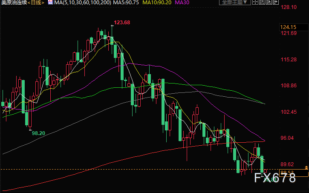Click the orange 124.15 price box
The image size is (309, 193).
pos(294,27)
